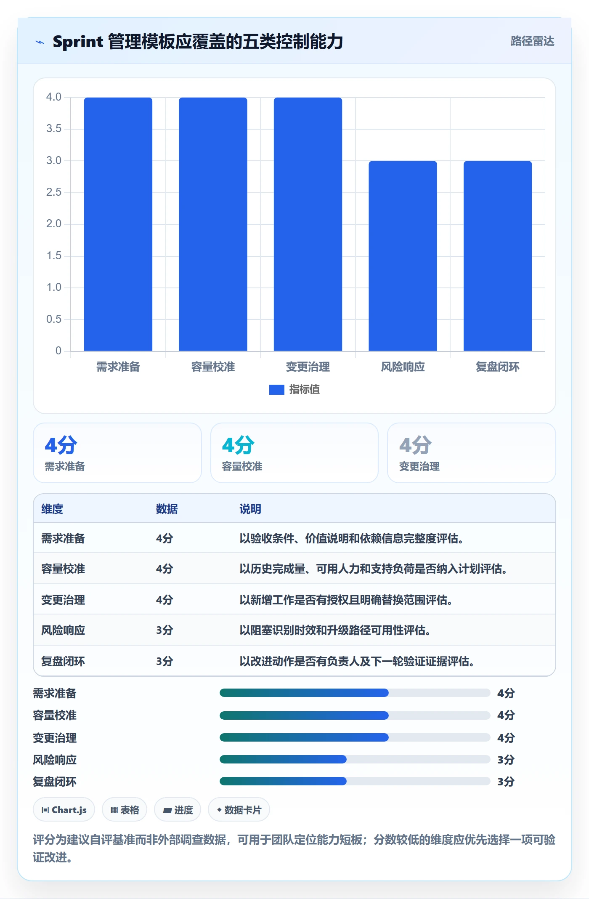Open the 需求准备 4分 data card
The width and height of the screenshot is (589, 899).
pos(117,453)
